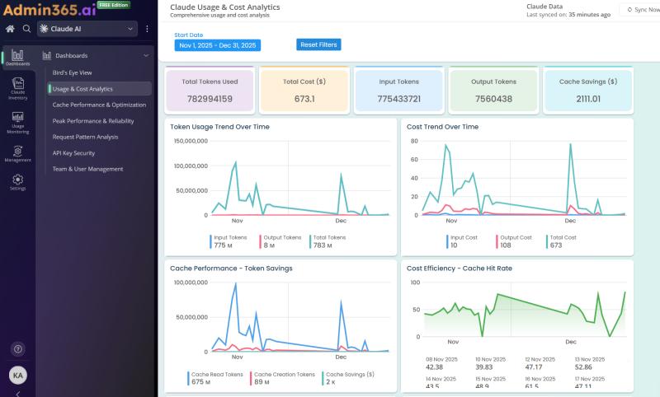The width and height of the screenshot is (660, 397).
Task: Click the Claude Usage & Cost Analytics heading
Action: 224,7
